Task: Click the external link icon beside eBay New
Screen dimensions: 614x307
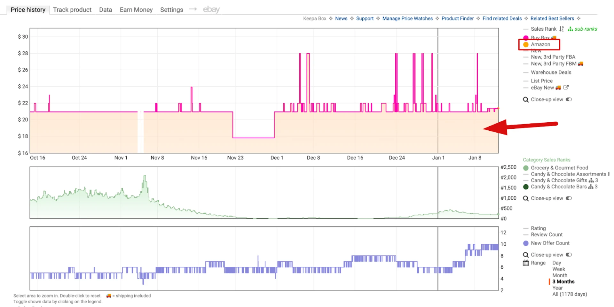Action: coord(566,88)
